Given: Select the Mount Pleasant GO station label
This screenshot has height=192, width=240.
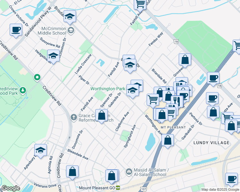Looking at the screenshot, I should pyautogui.click(x=97, y=188).
